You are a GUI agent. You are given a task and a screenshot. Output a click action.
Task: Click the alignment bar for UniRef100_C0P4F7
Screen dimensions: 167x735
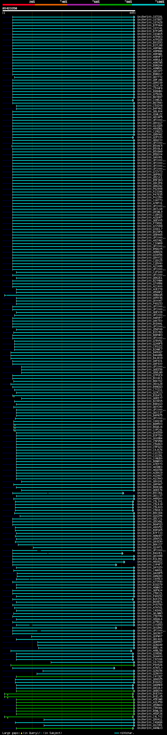[65, 565]
